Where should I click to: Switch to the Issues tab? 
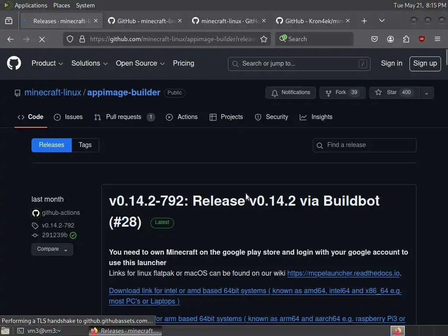point(68,117)
